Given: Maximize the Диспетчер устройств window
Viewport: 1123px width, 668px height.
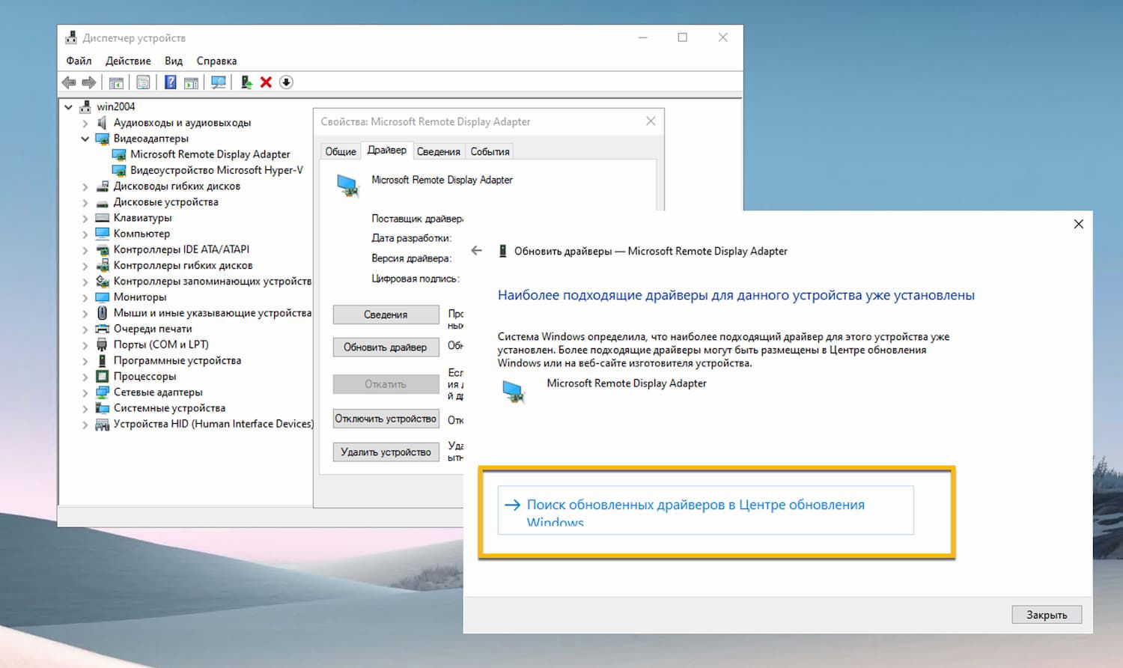Looking at the screenshot, I should pos(683,37).
